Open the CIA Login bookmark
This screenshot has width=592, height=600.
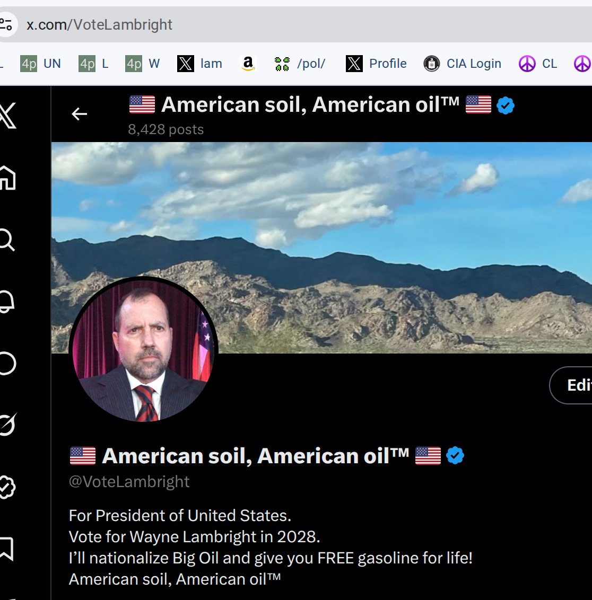point(463,64)
